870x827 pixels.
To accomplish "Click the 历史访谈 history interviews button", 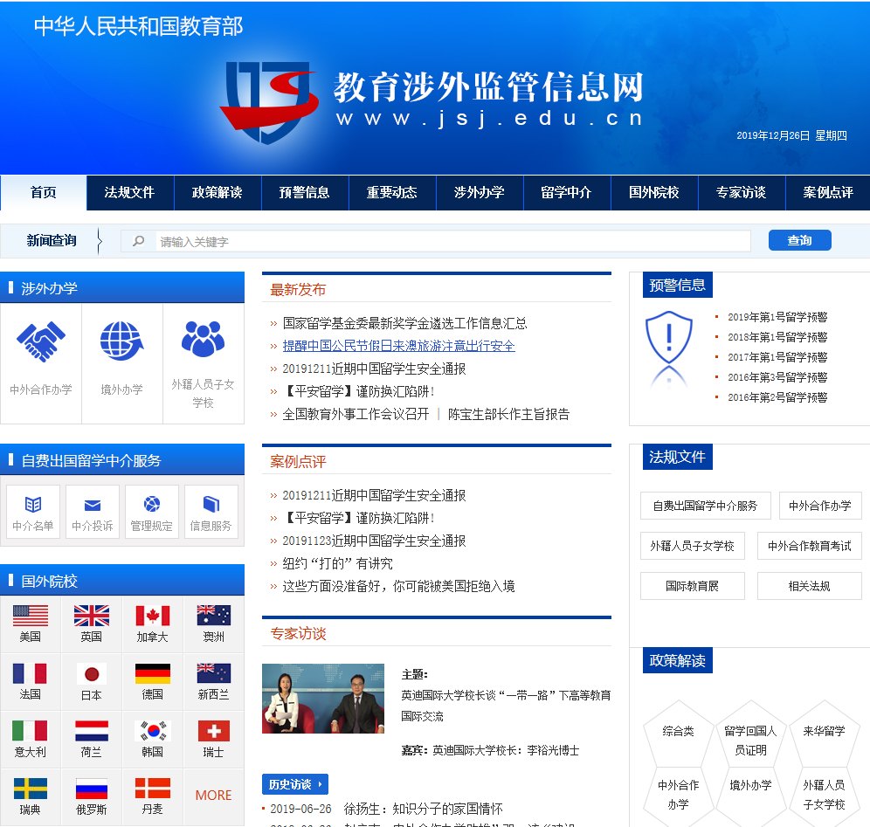I will tap(294, 785).
